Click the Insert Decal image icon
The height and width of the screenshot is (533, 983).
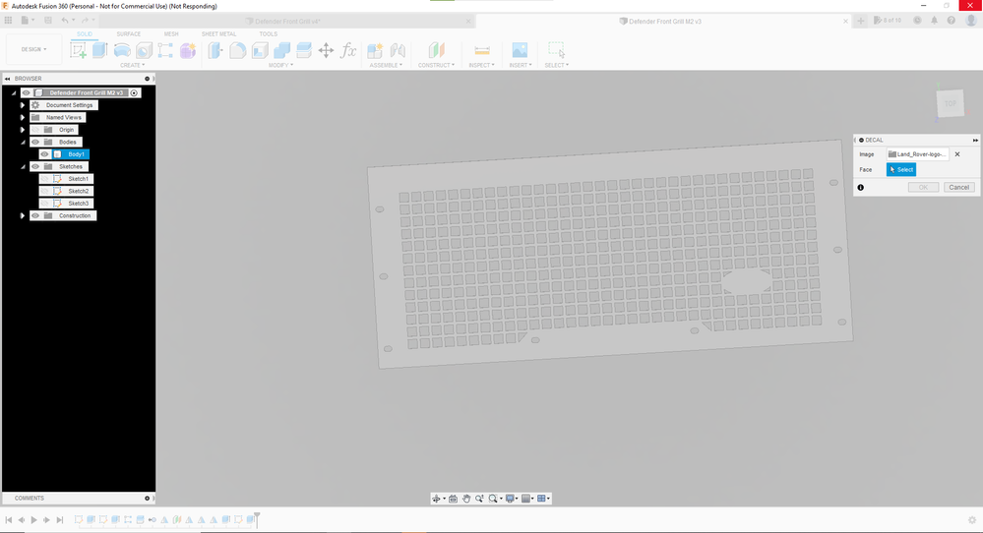coord(520,51)
